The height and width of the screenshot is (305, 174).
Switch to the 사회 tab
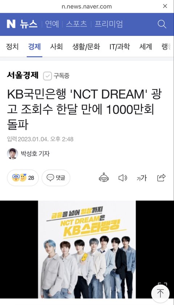(57, 47)
